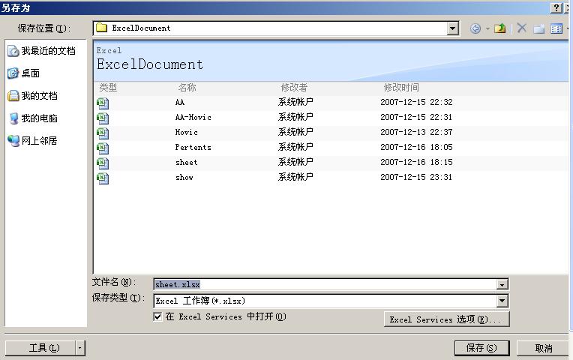
Task: Sort by Modified Time (修改时间) column header
Action: pyautogui.click(x=401, y=87)
